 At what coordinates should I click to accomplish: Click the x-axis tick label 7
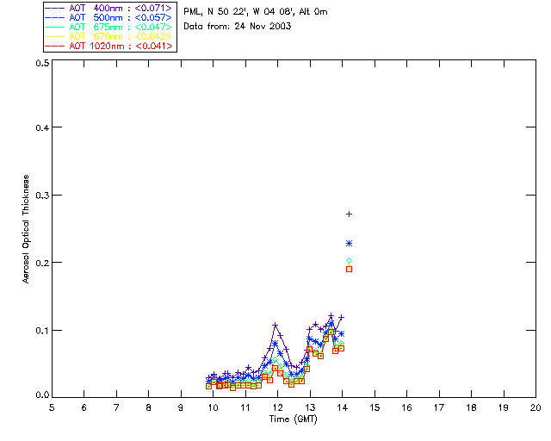tap(116, 407)
